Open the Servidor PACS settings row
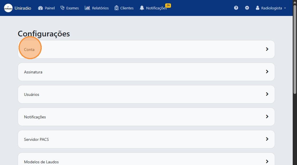 [146, 139]
